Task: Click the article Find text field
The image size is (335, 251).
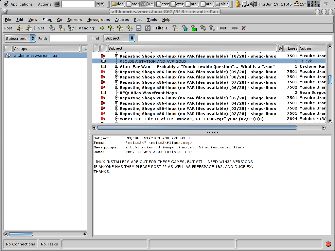Action: pyautogui.click(x=235, y=38)
